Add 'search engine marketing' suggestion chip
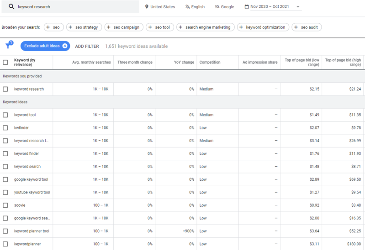The image size is (365, 250). (x=206, y=27)
